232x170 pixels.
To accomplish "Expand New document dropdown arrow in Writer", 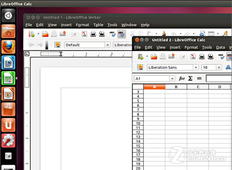I will tap(39, 34).
